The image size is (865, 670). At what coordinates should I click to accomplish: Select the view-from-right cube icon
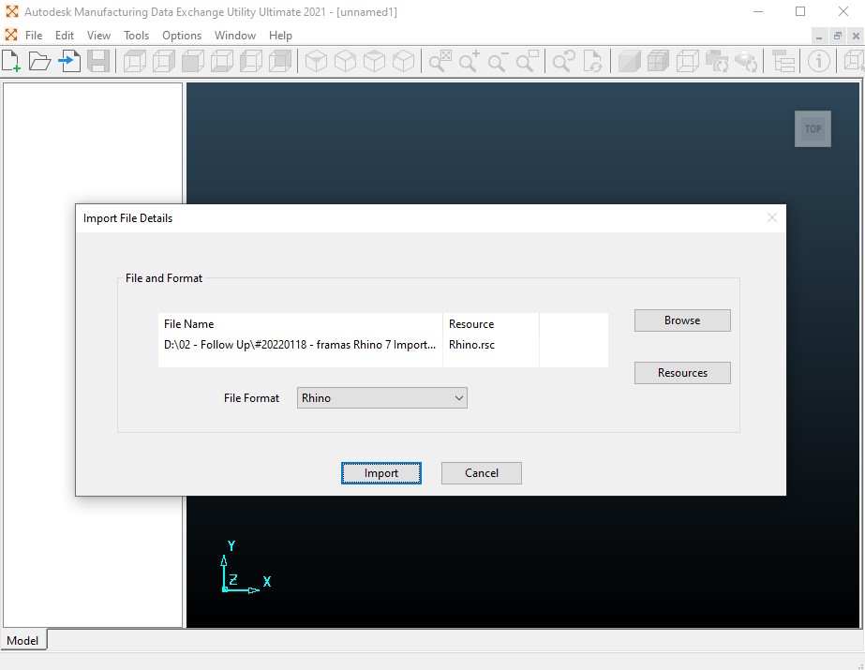(164, 61)
